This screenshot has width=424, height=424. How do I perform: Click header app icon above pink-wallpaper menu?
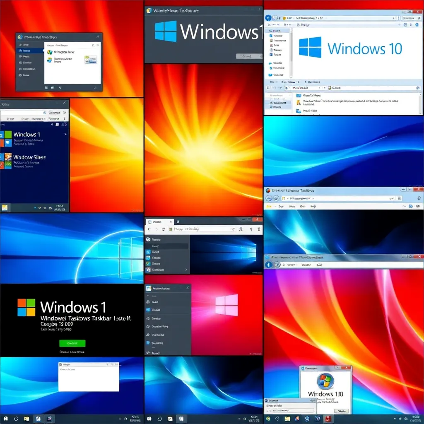pos(149,288)
